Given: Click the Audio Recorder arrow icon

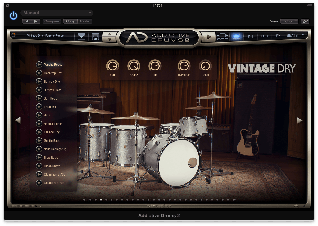Looking at the screenshot, I should 40,206.
